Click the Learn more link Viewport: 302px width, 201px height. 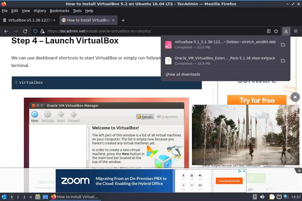[274, 165]
